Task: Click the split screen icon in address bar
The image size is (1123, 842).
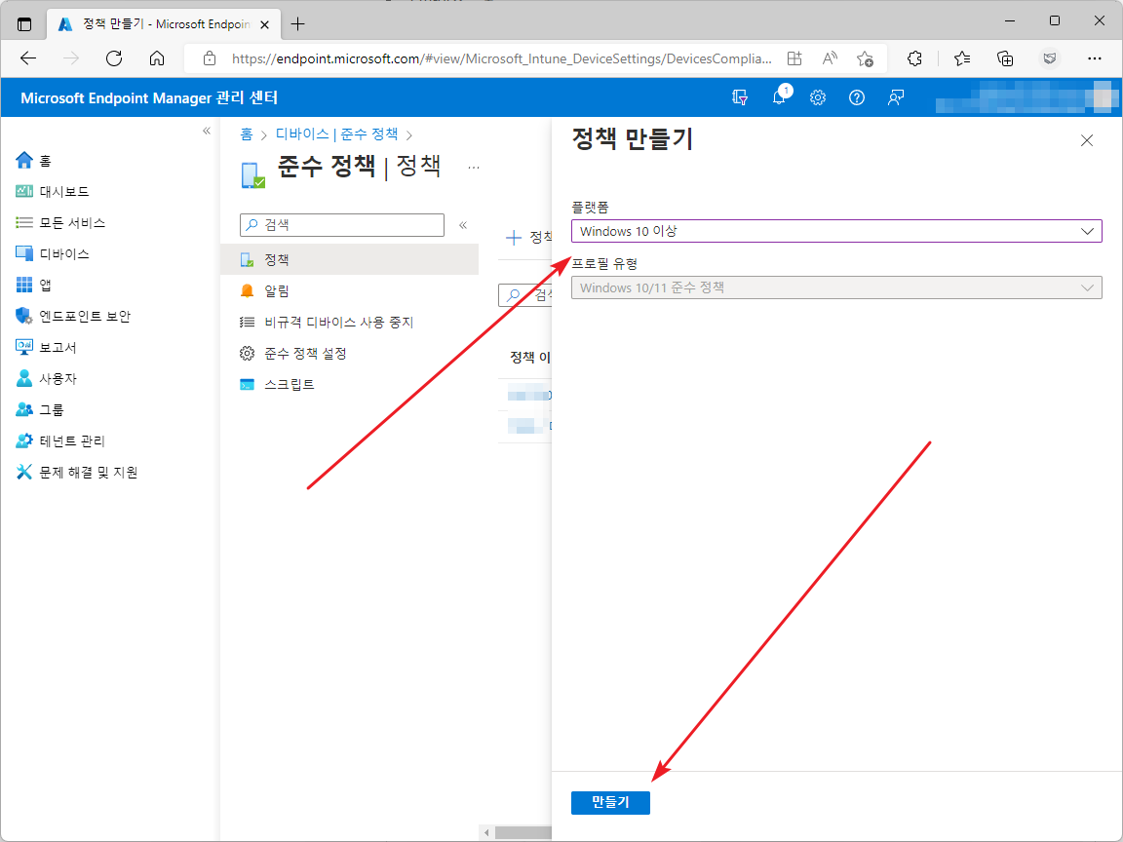Action: pyautogui.click(x=794, y=58)
